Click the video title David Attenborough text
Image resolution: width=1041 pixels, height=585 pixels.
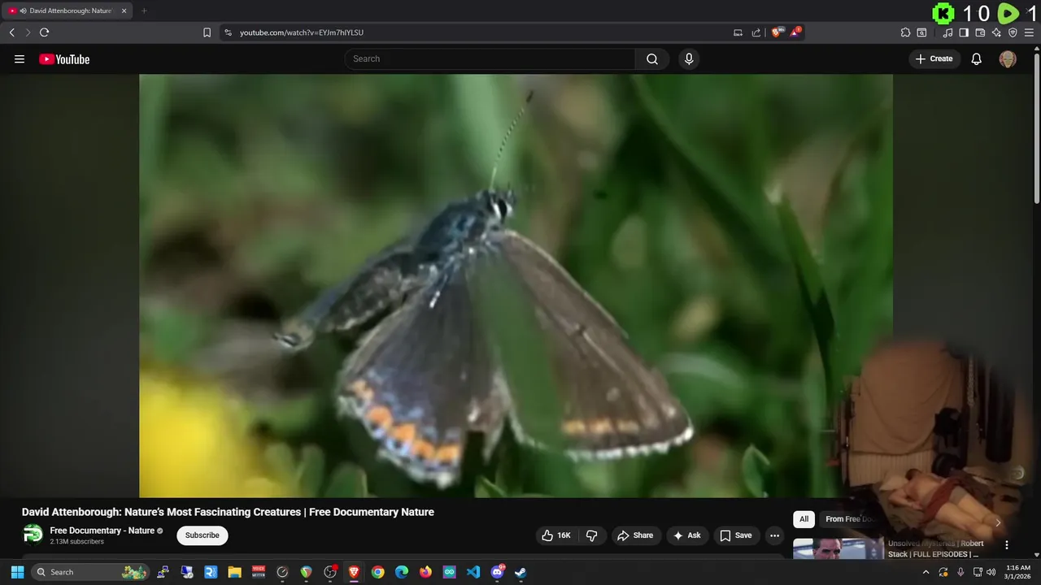click(x=228, y=512)
